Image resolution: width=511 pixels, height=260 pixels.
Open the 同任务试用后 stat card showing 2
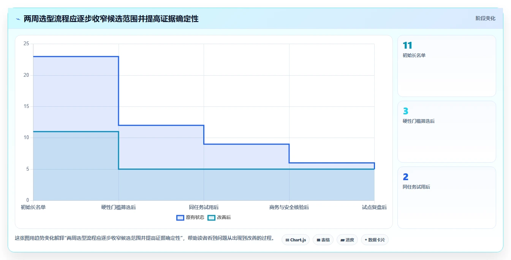coord(446,198)
